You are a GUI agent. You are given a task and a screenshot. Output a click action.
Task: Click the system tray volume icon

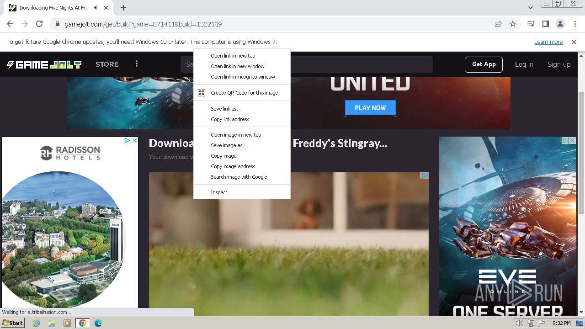pos(520,323)
